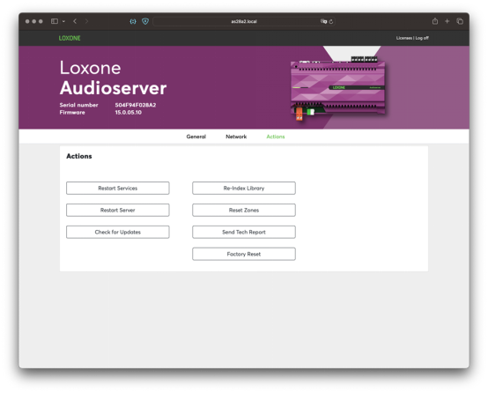Click the Factory Reset button

tap(244, 254)
